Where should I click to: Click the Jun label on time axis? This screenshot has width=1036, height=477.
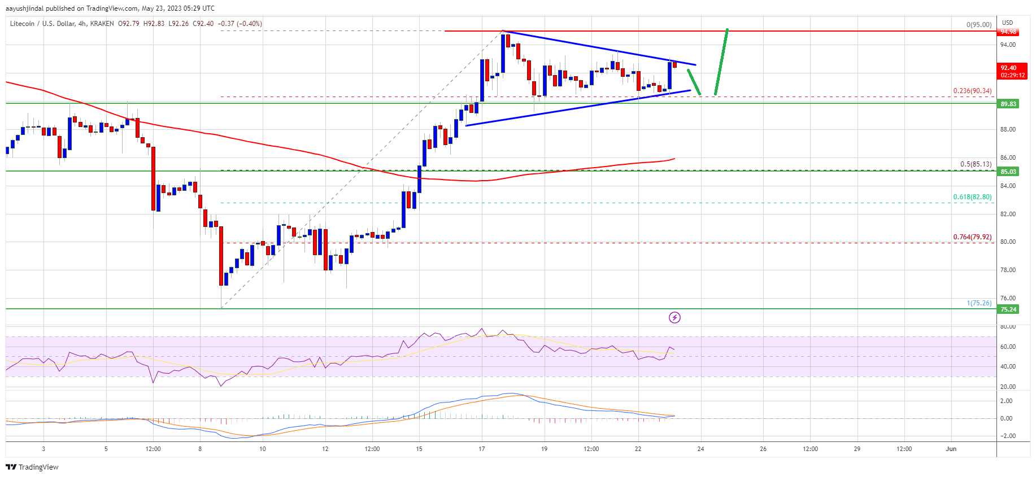[951, 449]
